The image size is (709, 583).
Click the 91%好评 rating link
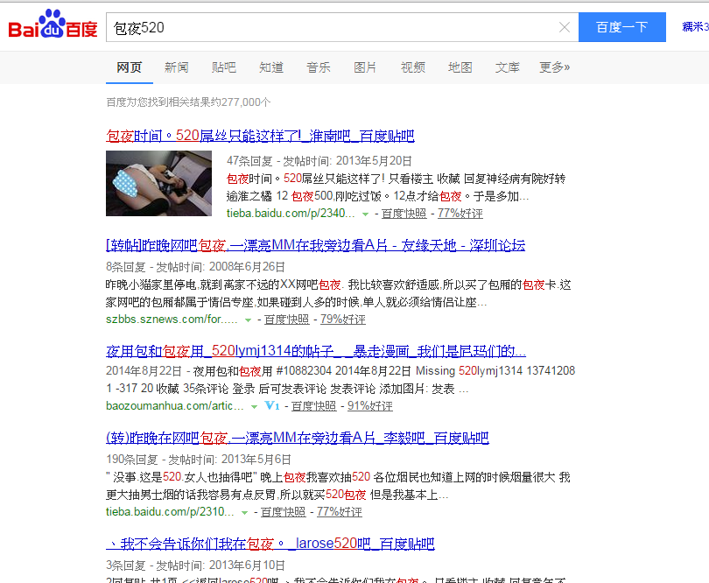point(369,406)
